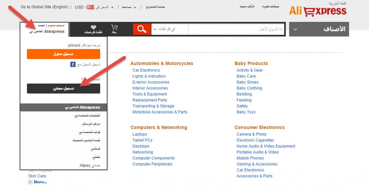Open Home Audio & Video Equipment category
This screenshot has height=191, width=369.
[266, 146]
